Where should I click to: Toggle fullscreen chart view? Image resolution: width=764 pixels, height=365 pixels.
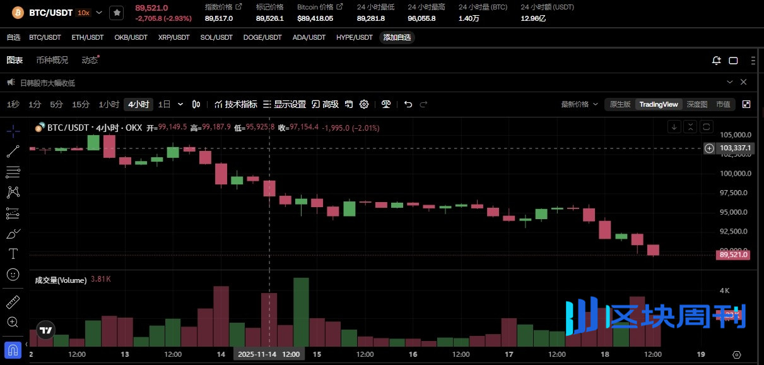(746, 104)
